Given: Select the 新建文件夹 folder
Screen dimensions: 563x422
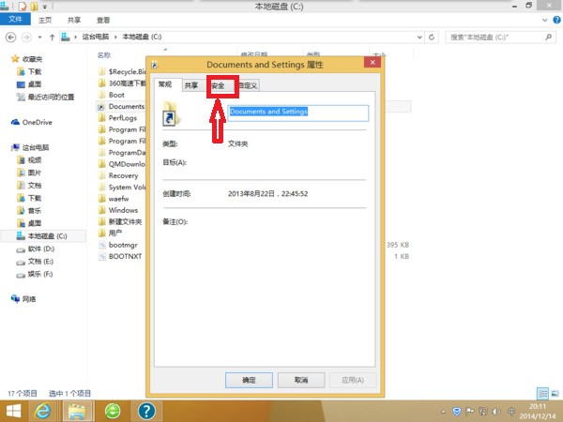Looking at the screenshot, I should click(x=120, y=221).
